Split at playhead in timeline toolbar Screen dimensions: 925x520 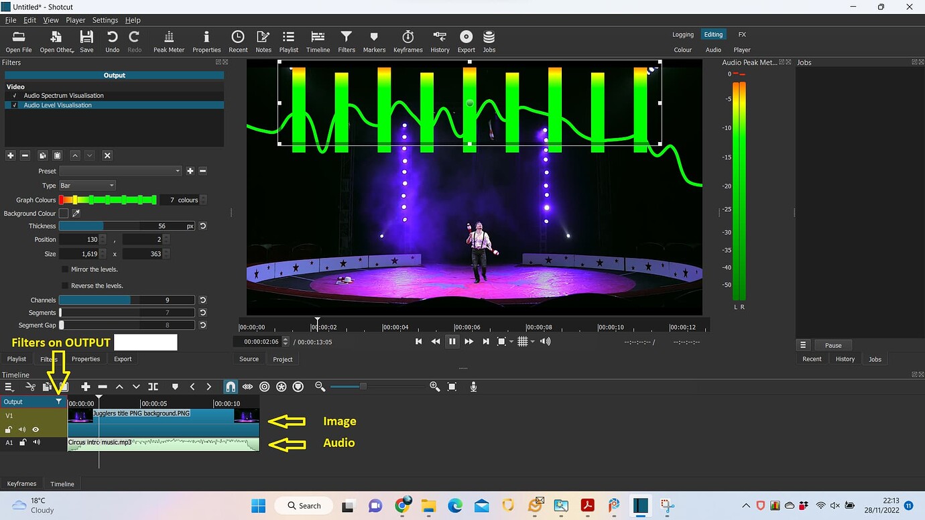click(x=153, y=387)
